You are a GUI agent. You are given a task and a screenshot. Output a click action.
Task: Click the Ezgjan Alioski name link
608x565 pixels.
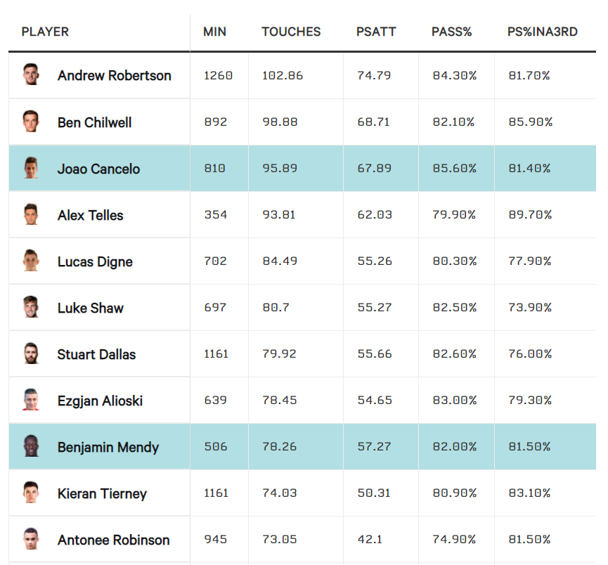tap(100, 401)
